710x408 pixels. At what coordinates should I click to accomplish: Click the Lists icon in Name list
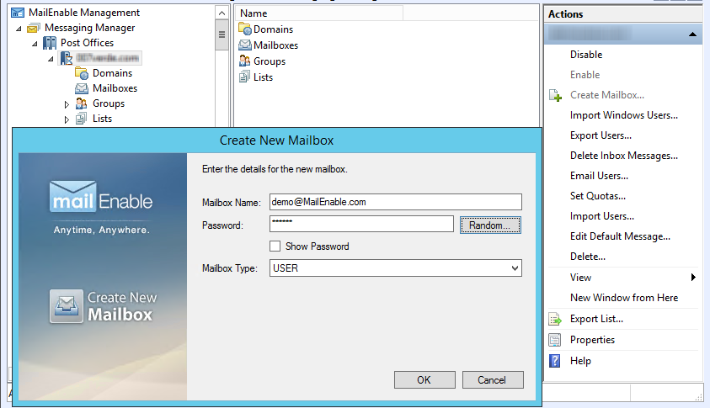[244, 77]
